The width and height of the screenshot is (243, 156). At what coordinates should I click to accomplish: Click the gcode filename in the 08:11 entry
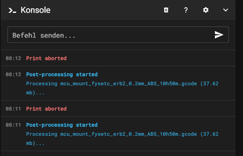click(x=129, y=134)
